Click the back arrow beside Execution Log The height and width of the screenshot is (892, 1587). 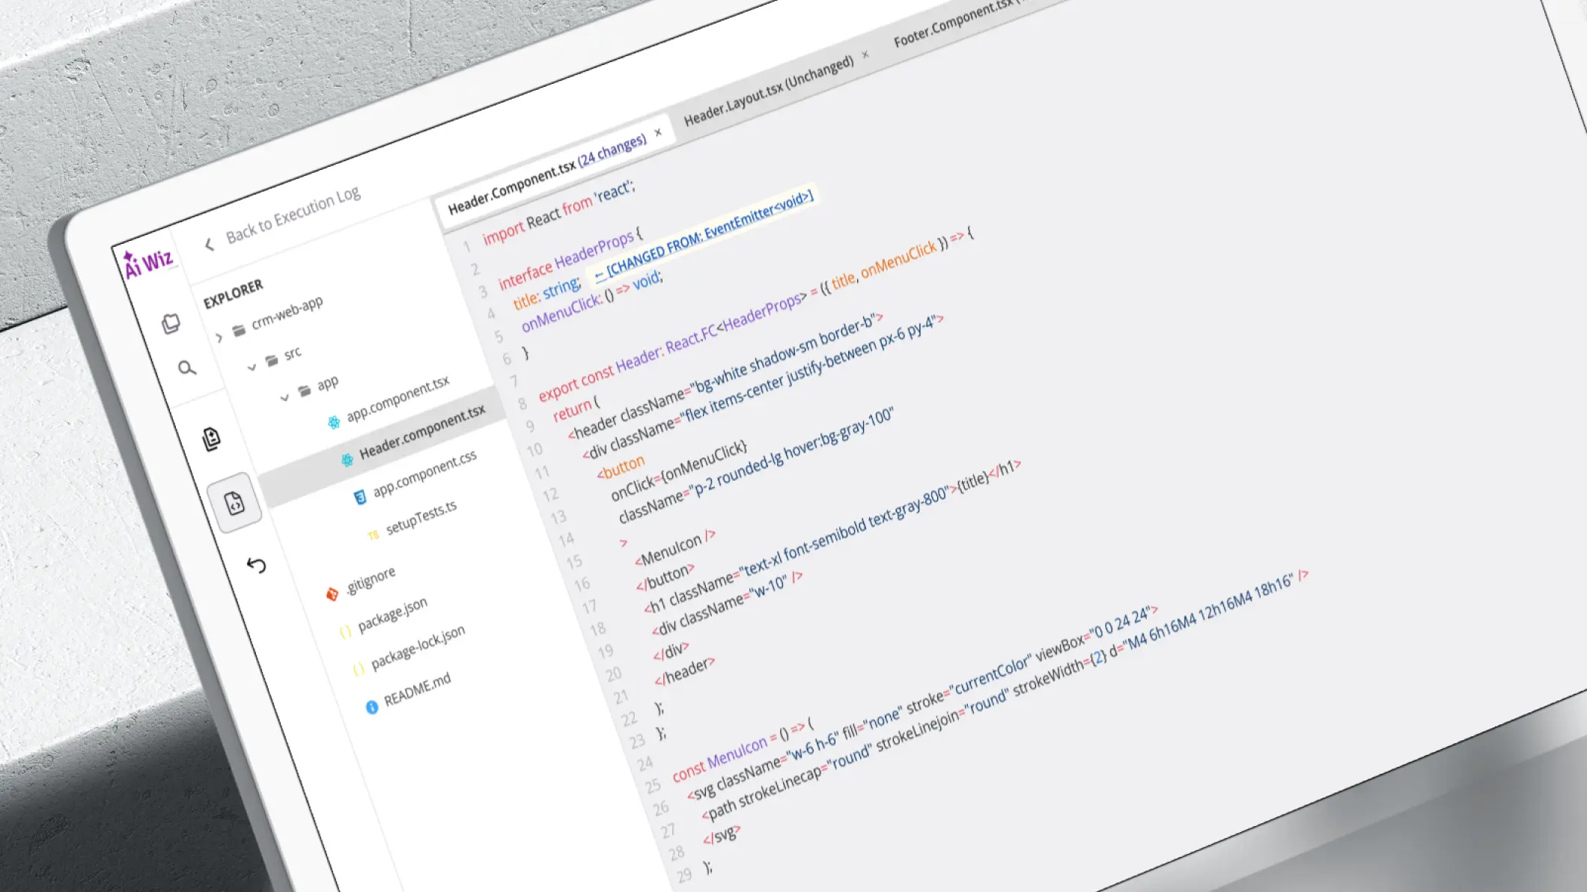coord(210,244)
